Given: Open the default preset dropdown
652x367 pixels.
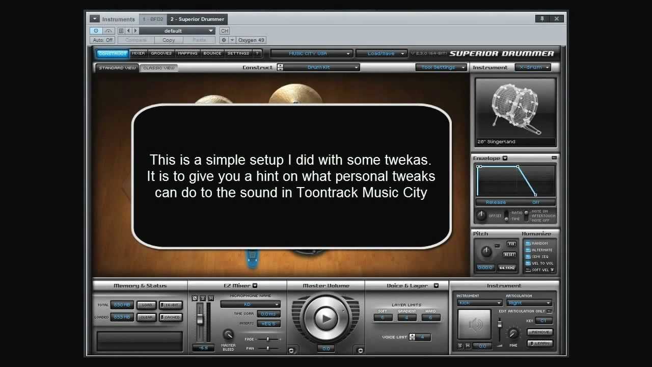Looking at the screenshot, I should 177,31.
